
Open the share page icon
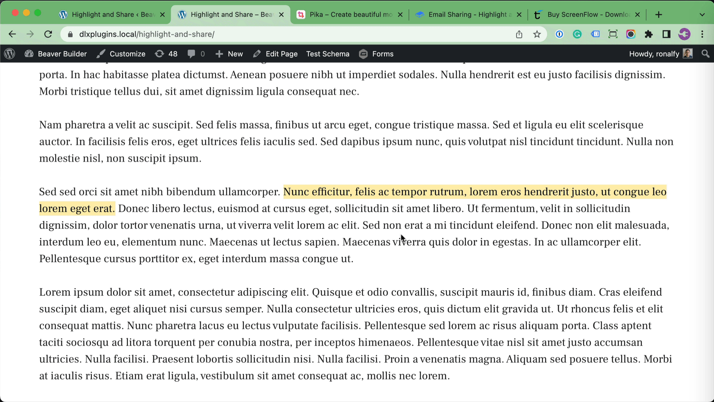click(519, 34)
